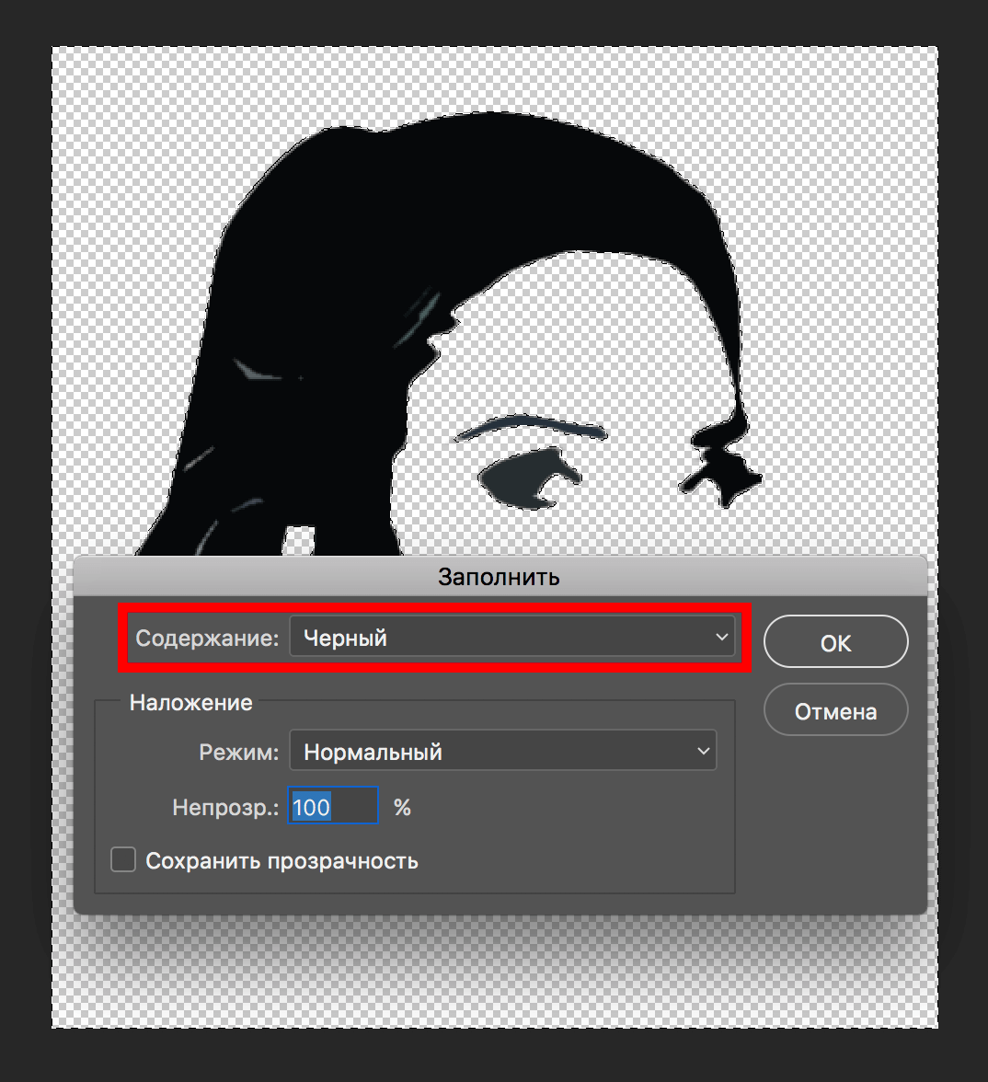988x1082 pixels.
Task: Click the highlighted Непрозр. value field
Action: tap(332, 805)
